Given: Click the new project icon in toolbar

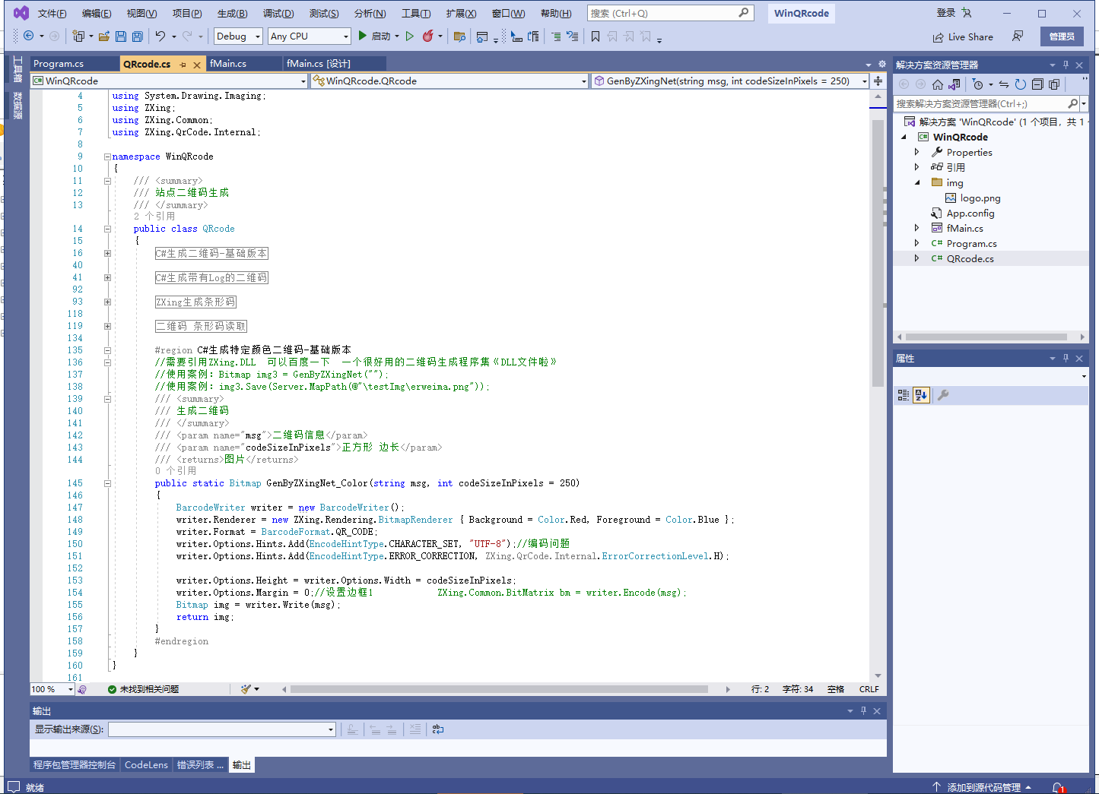Looking at the screenshot, I should click(x=78, y=36).
